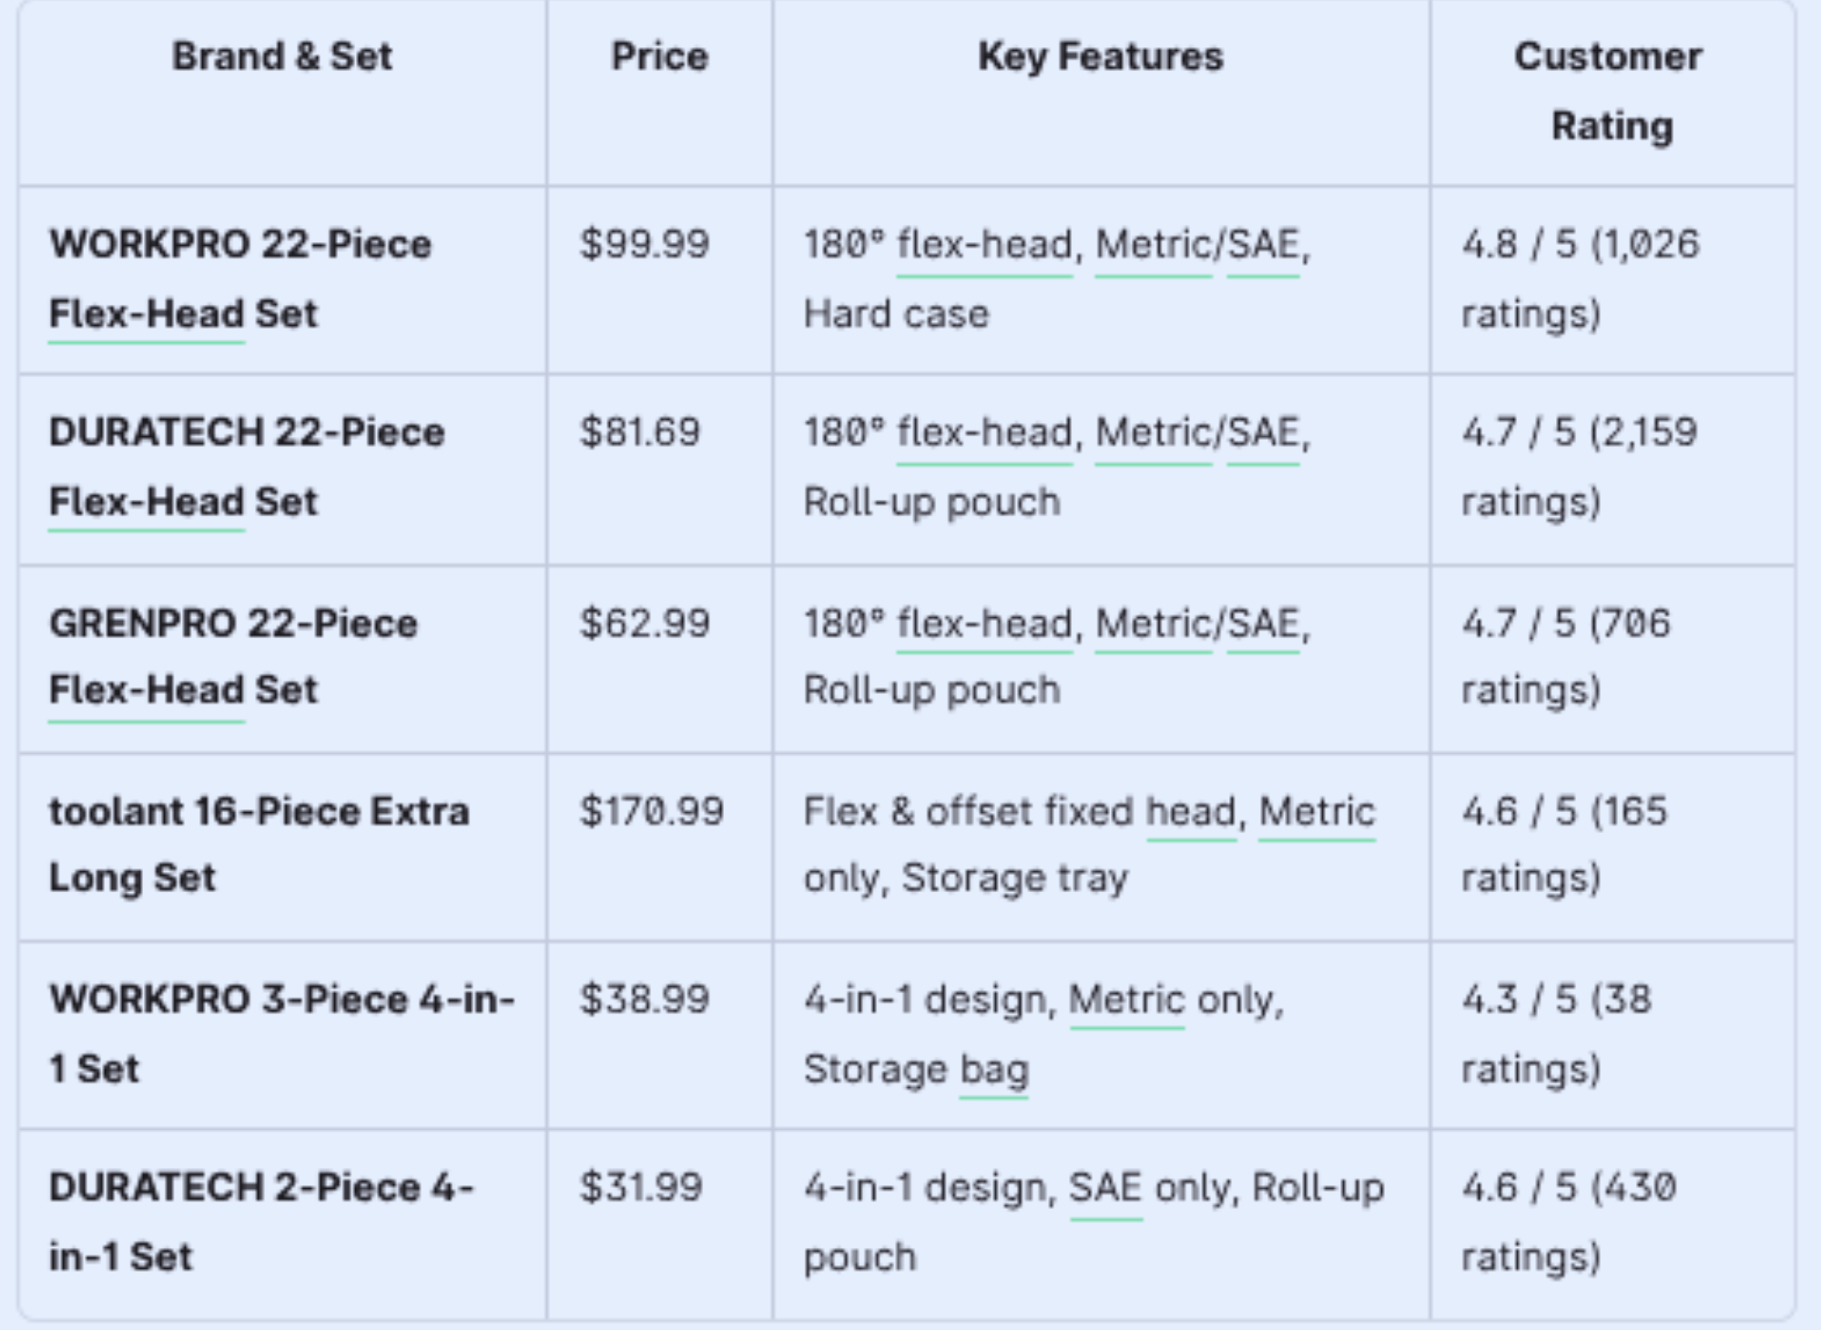Image resolution: width=1821 pixels, height=1330 pixels.
Task: Click the 4.7 / 5 (2,159 ratings) cell
Action: click(1580, 466)
